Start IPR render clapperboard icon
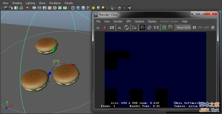Screen dimensions: 222x114 coord(120,27)
